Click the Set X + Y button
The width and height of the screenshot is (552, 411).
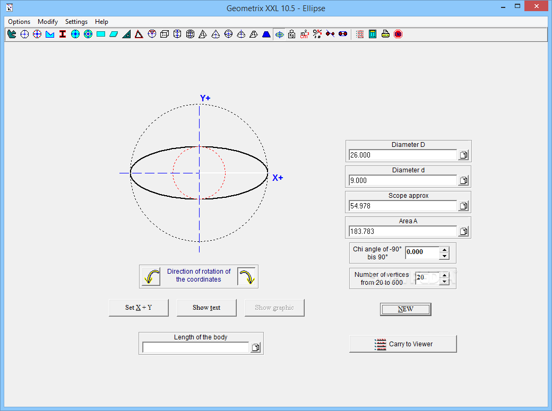[139, 308]
